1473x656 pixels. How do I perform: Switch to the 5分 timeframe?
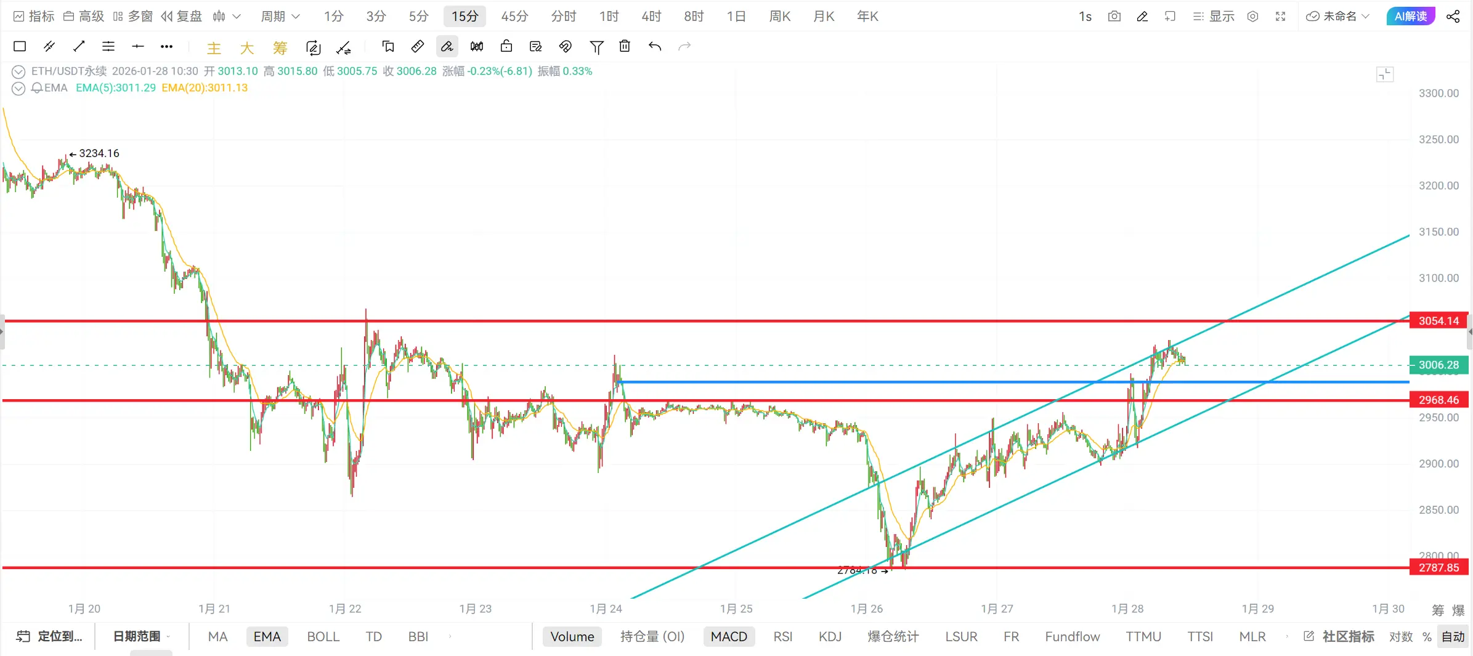[x=418, y=16]
